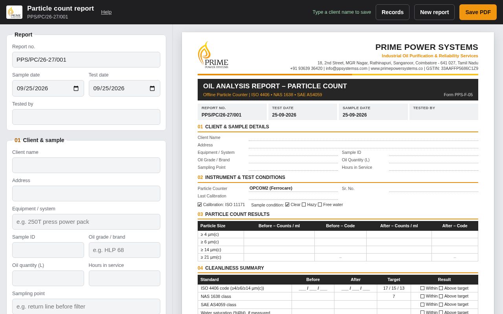Click the Save PDF button
This screenshot has height=314, width=503.
point(478,12)
